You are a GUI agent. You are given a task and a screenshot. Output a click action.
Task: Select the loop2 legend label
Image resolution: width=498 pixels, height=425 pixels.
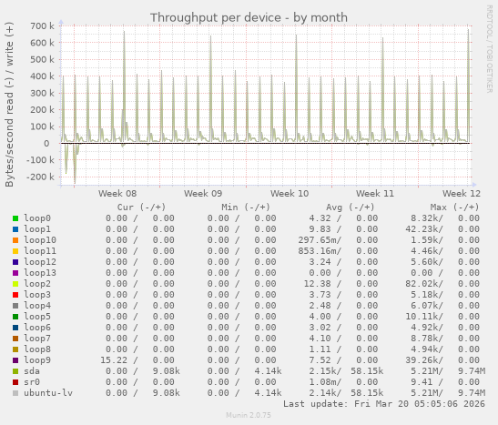point(37,284)
